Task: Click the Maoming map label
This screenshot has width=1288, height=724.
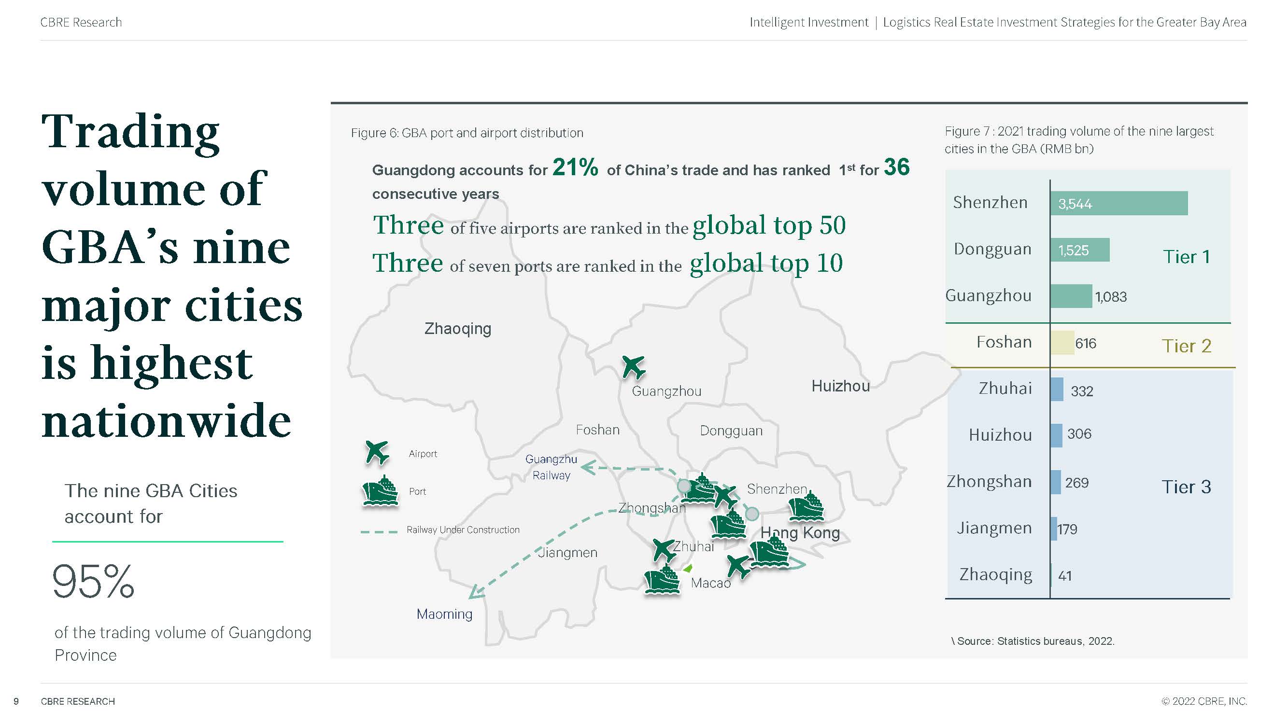Action: pyautogui.click(x=444, y=613)
